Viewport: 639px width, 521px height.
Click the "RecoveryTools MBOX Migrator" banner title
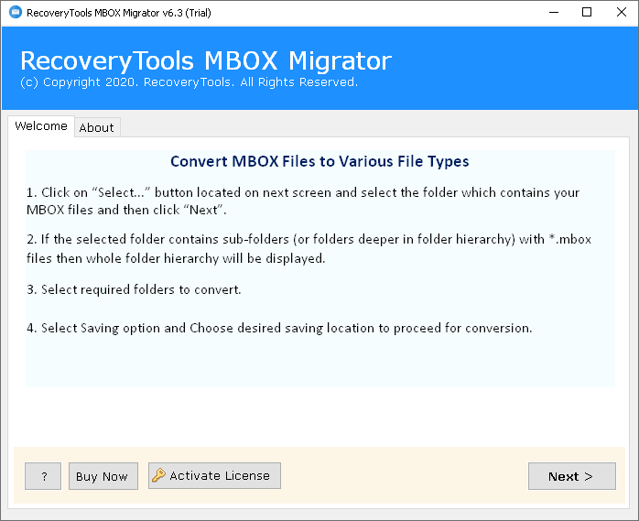click(x=206, y=60)
